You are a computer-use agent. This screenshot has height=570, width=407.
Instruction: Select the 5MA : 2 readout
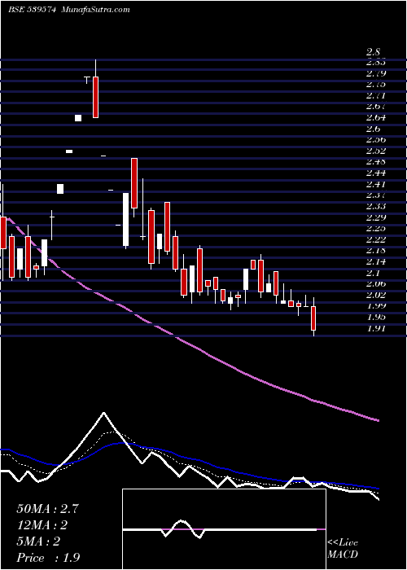pos(38,541)
